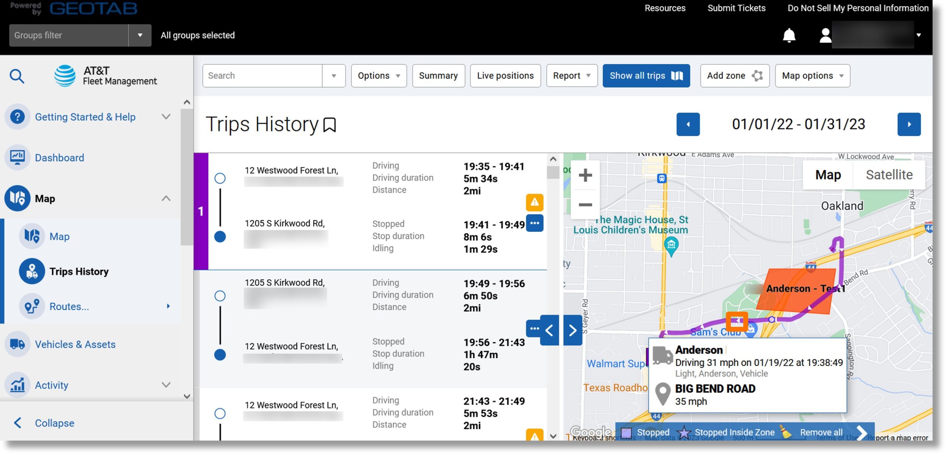Select the filled circle marker at 1205 S Kirkwood Rd 19:41

pyautogui.click(x=220, y=237)
